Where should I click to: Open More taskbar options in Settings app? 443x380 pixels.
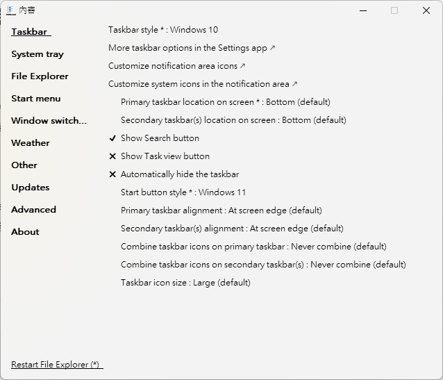click(x=192, y=48)
